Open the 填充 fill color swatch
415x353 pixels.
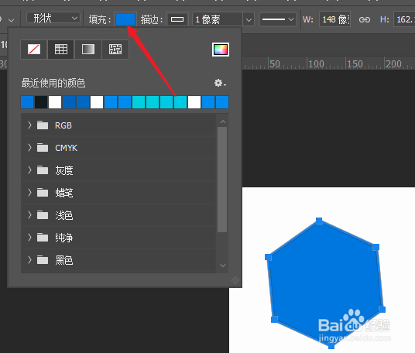click(125, 19)
